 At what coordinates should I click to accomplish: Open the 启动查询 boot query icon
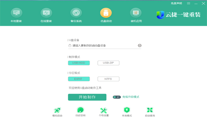150,110
